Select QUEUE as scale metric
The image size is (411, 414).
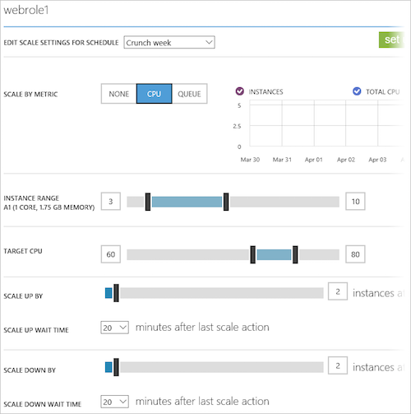tap(189, 94)
